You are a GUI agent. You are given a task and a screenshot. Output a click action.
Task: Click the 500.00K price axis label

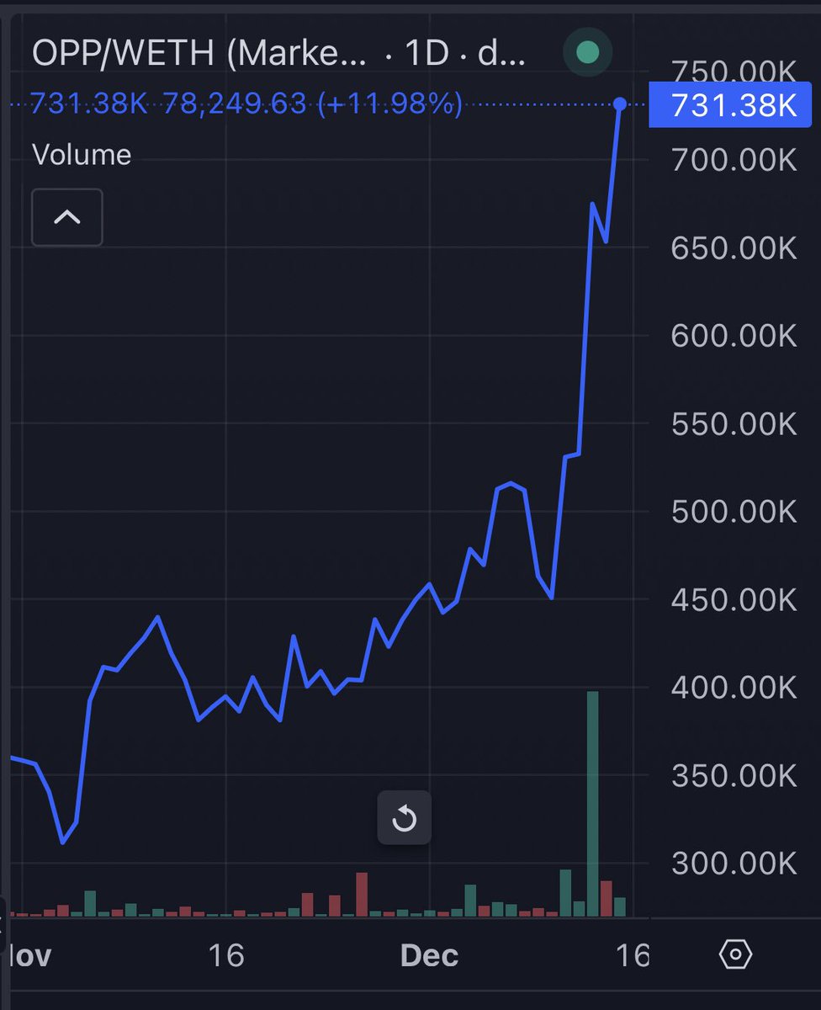coord(734,512)
